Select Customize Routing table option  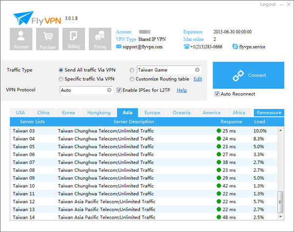(x=132, y=79)
